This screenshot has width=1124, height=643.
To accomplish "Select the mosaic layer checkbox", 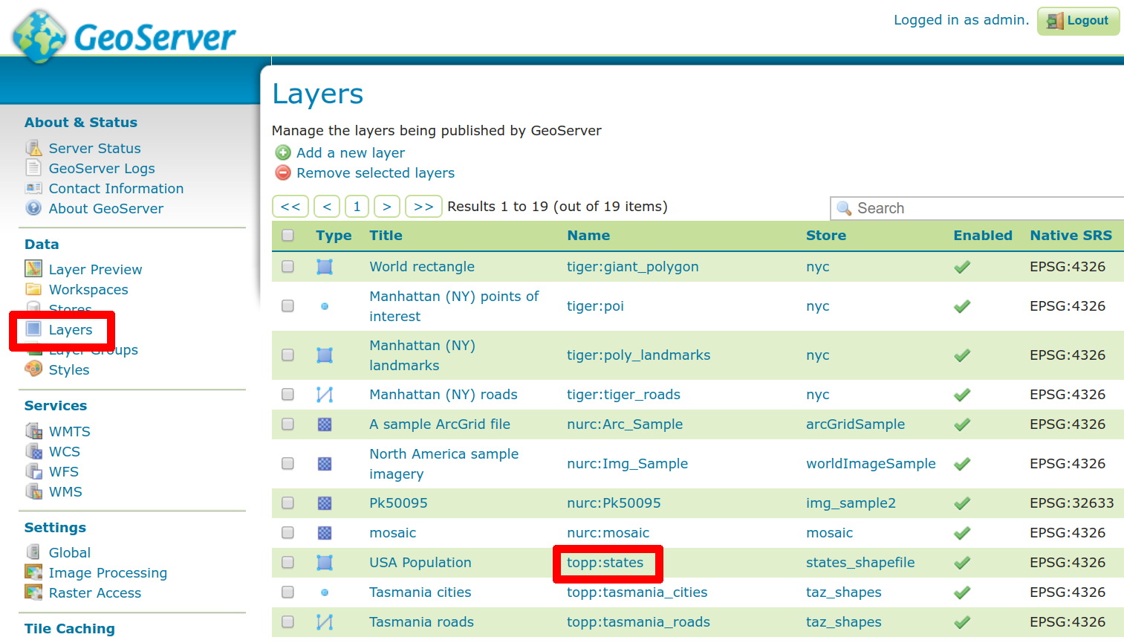I will click(x=288, y=532).
